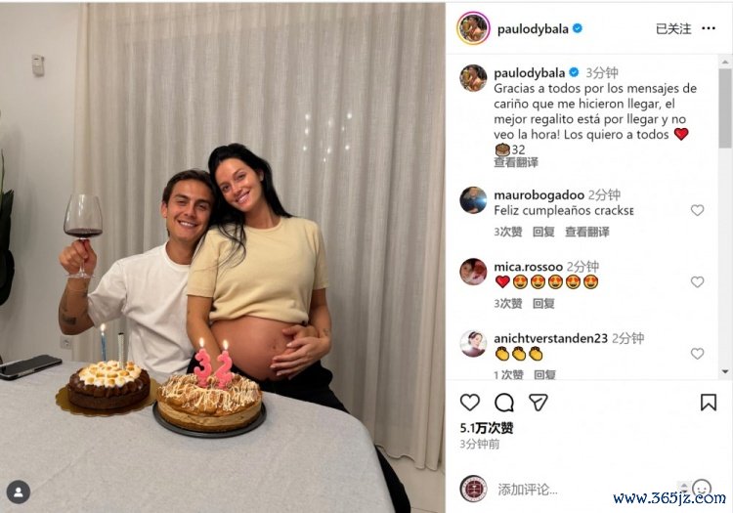Open the 5.1万次赞 likes list
The width and height of the screenshot is (733, 513).
pos(486,428)
